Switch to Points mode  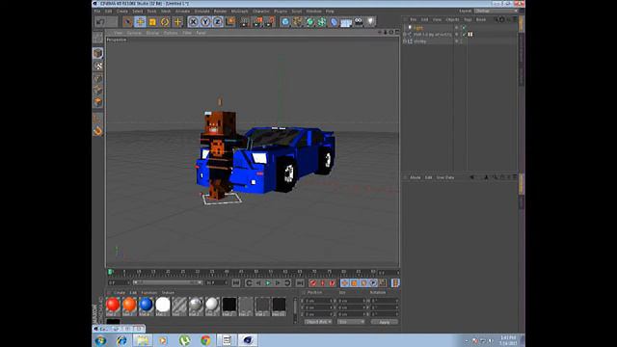98,79
